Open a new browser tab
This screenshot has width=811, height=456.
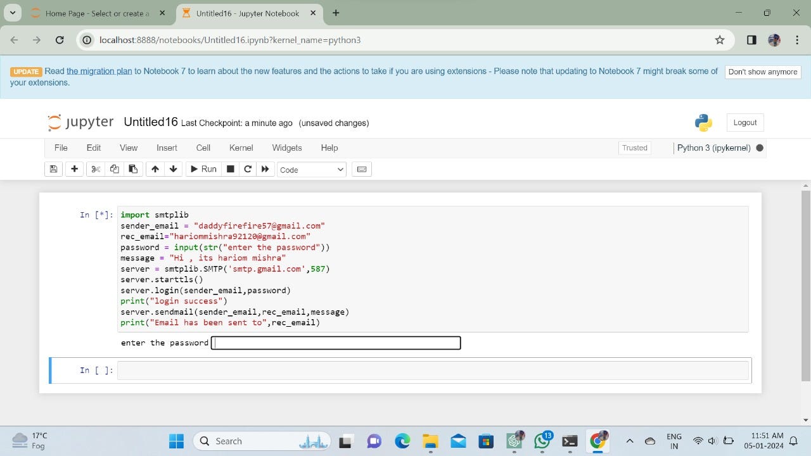point(336,13)
